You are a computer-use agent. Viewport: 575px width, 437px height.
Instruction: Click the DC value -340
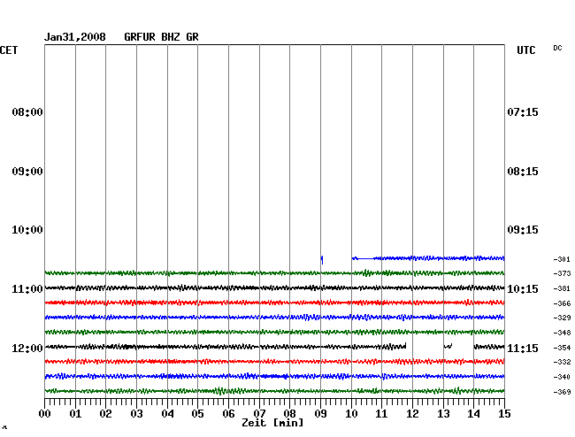click(x=562, y=377)
